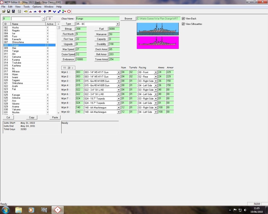Screen dimensions: 268x214
Task: Open the Wpn 1 weapon dropdown
Action: pos(118,72)
